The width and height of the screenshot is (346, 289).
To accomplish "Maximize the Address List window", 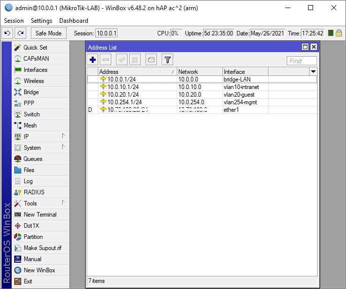I will [305, 47].
